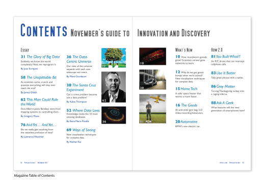Click the red roundworm microscope image
Image resolution: width=264 pixels, height=191 pixels.
pos(152,56)
